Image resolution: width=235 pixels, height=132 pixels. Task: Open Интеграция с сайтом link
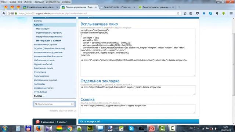tap(48, 41)
